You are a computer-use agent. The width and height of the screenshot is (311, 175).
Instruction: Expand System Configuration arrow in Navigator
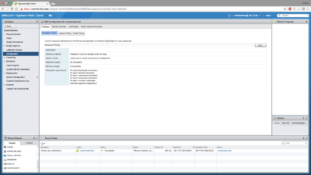[37, 77]
